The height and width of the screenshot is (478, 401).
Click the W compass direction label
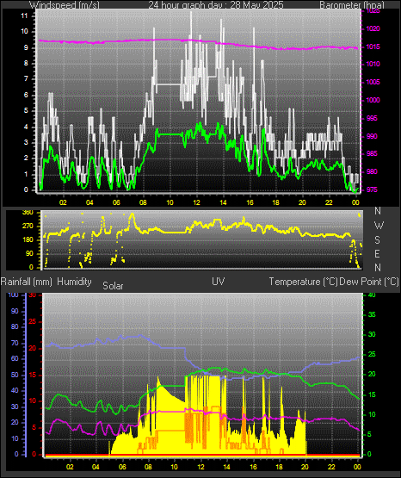coord(379,226)
